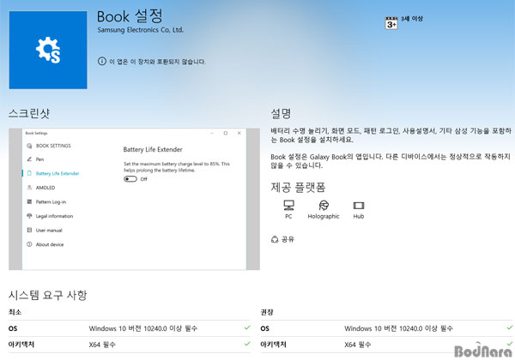The height and width of the screenshot is (360, 515).
Task: Click the info icon beside compatibility notice
Action: tap(102, 62)
